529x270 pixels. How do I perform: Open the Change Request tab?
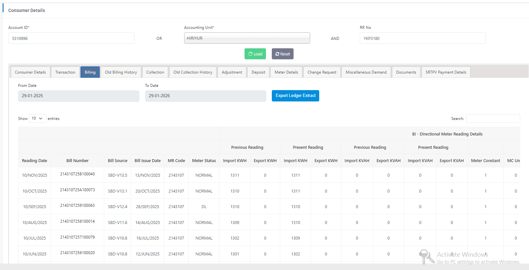coord(321,72)
